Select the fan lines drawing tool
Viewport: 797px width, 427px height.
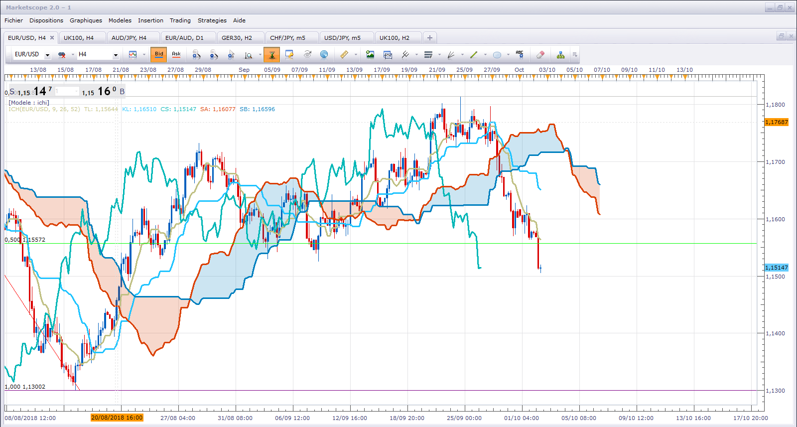point(451,55)
